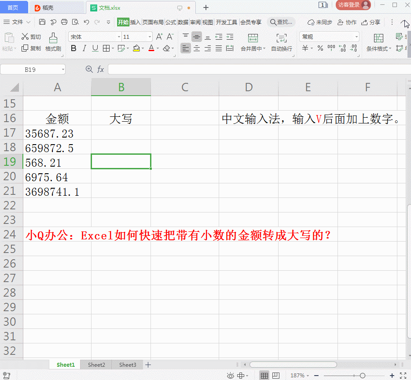Screen dimensions: 411x380
Task: Open the 首页 home tab
Action: (x=13, y=7)
